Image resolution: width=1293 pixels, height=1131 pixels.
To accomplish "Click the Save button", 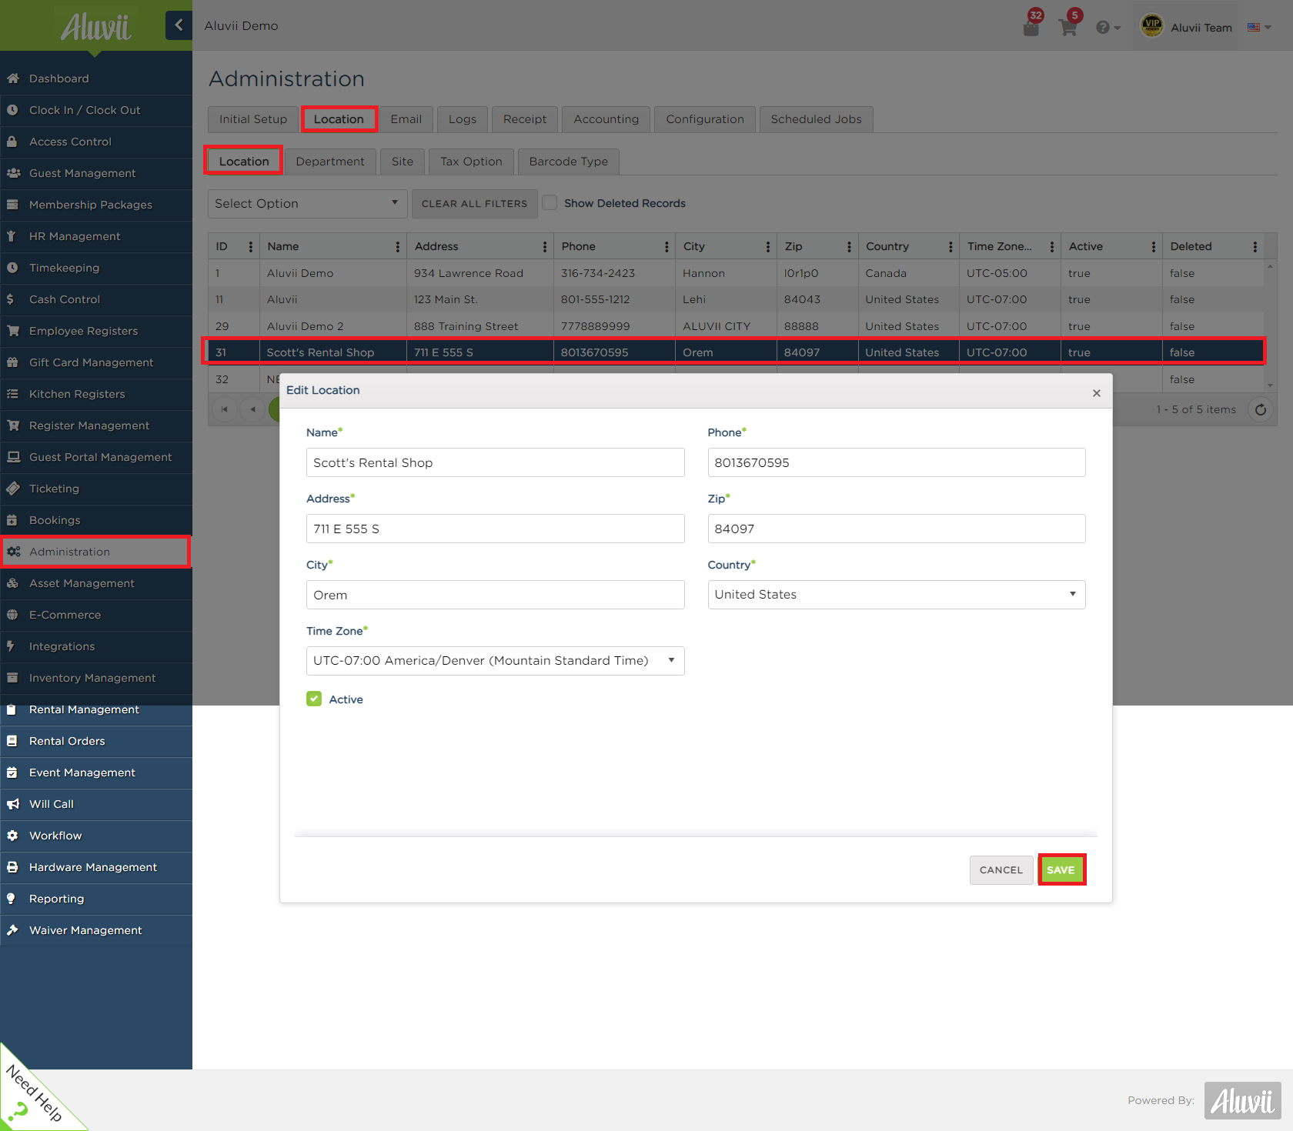I will [1061, 870].
